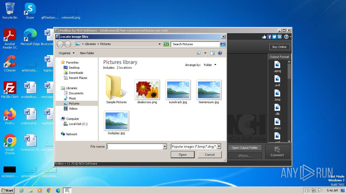
Task: Click the Forward navigation arrow in dialog
Action: coord(68,44)
